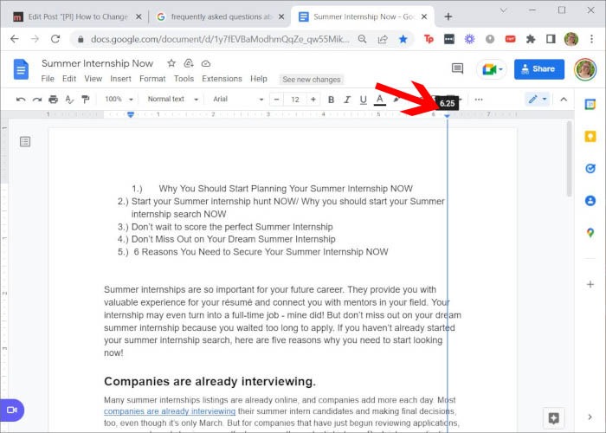Image resolution: width=606 pixels, height=433 pixels.
Task: Click the Print icon
Action: [53, 100]
